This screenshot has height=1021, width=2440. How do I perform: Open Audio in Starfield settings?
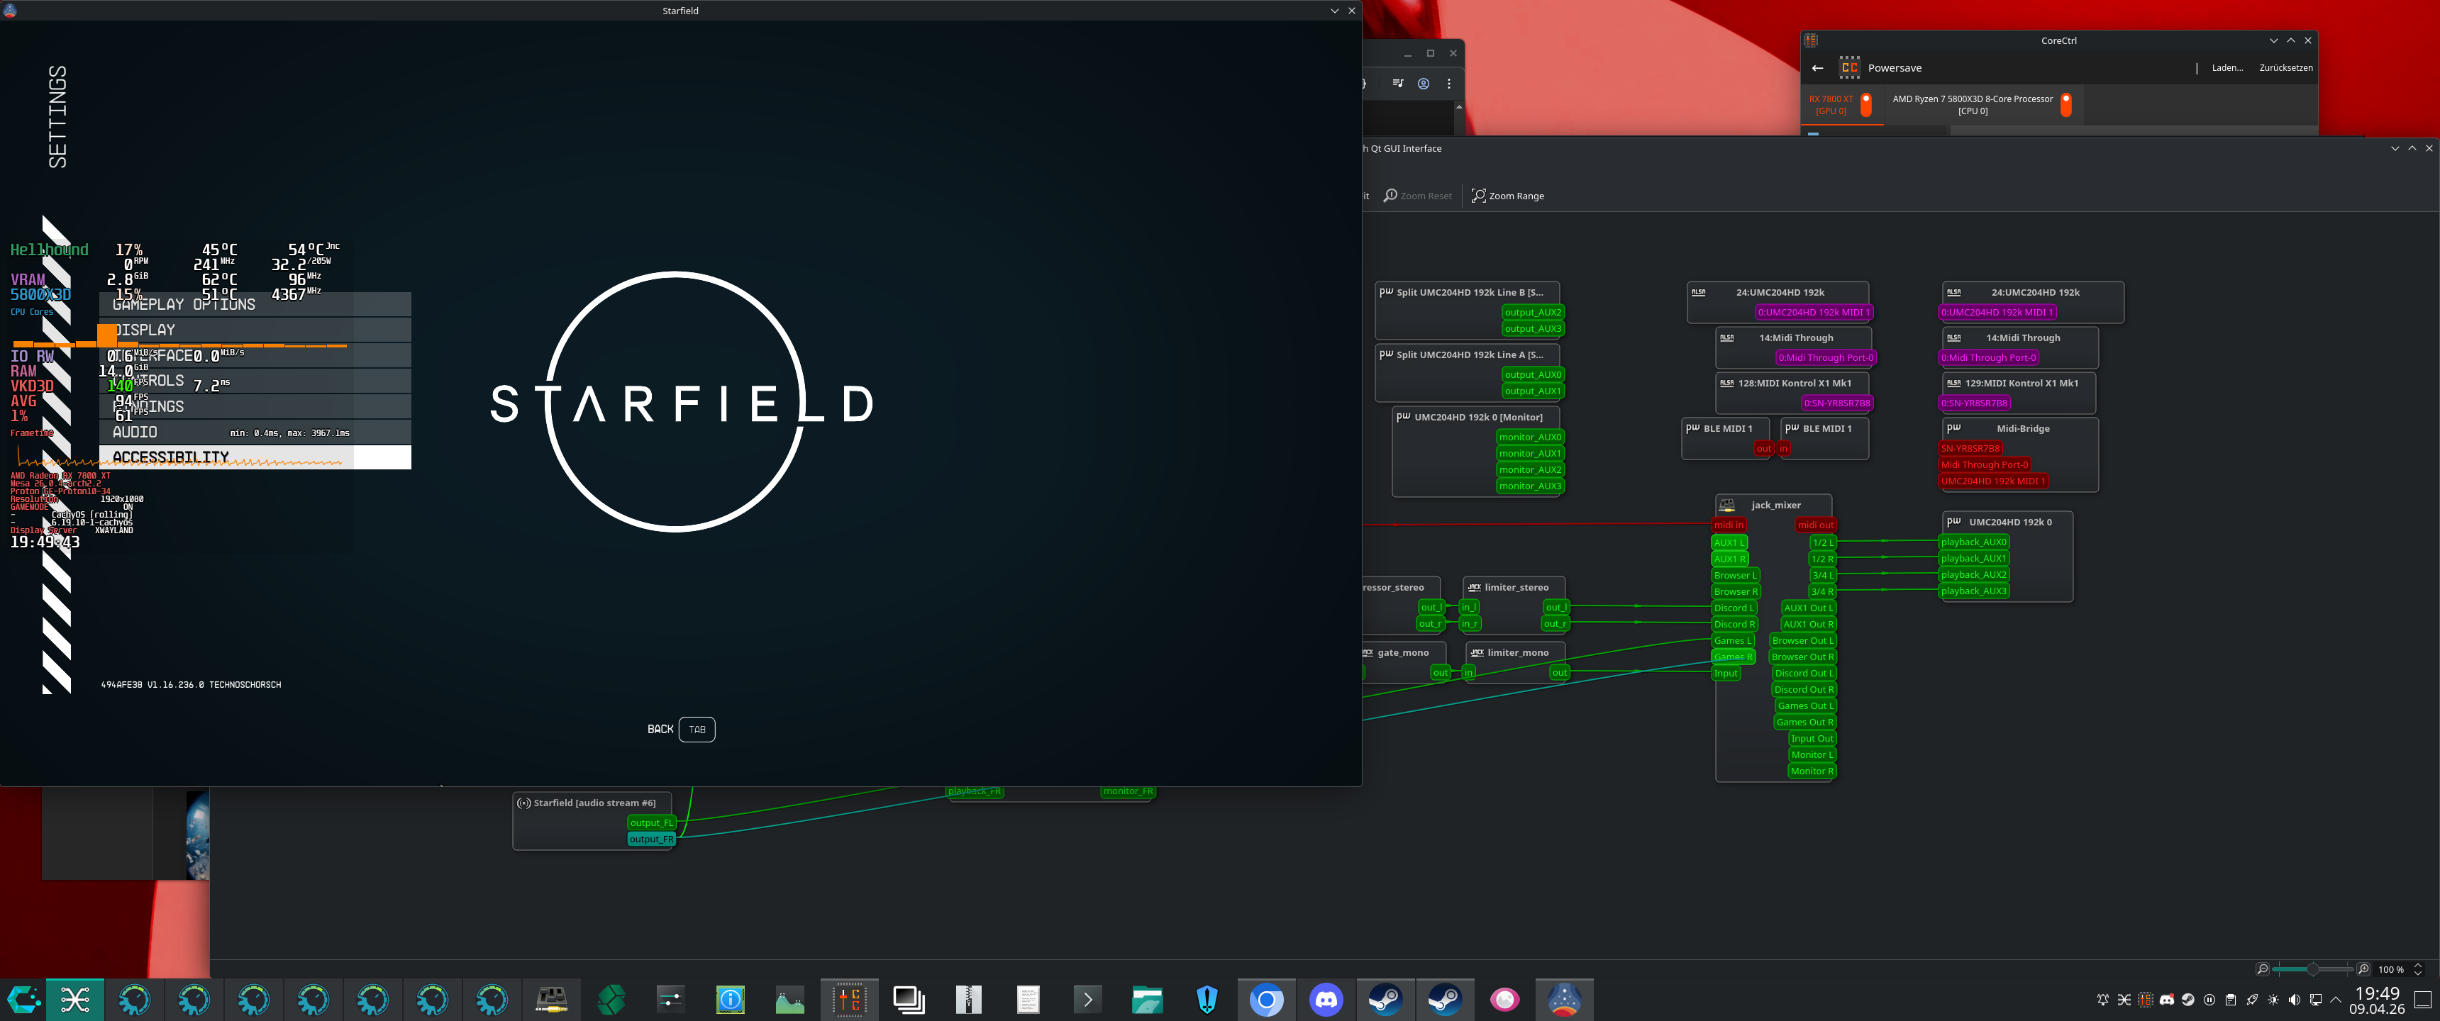(255, 432)
